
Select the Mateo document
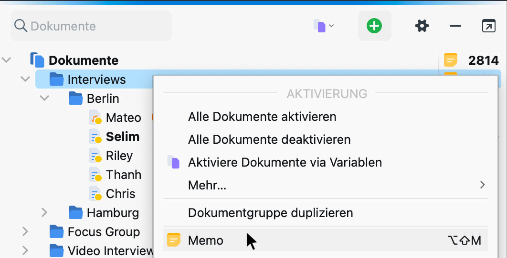click(x=124, y=118)
